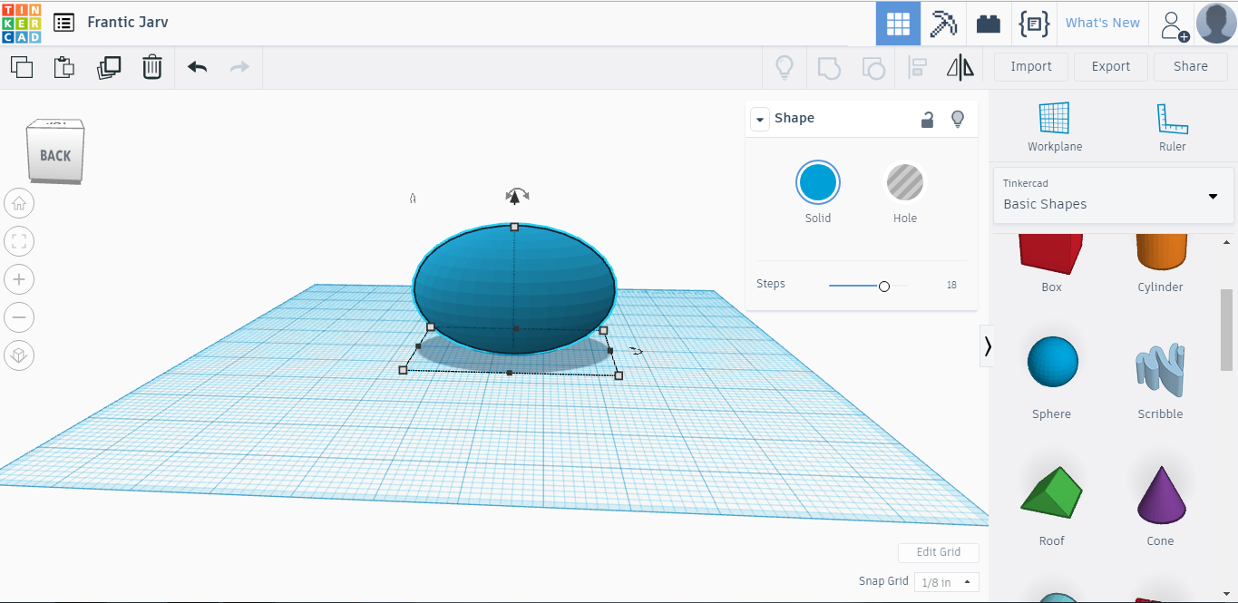Viewport: 1238px width, 603px height.
Task: Click the Frantic Jarv design name
Action: 128,23
